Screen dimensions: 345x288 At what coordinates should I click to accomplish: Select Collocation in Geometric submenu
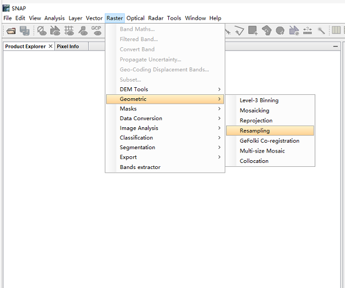point(270,161)
